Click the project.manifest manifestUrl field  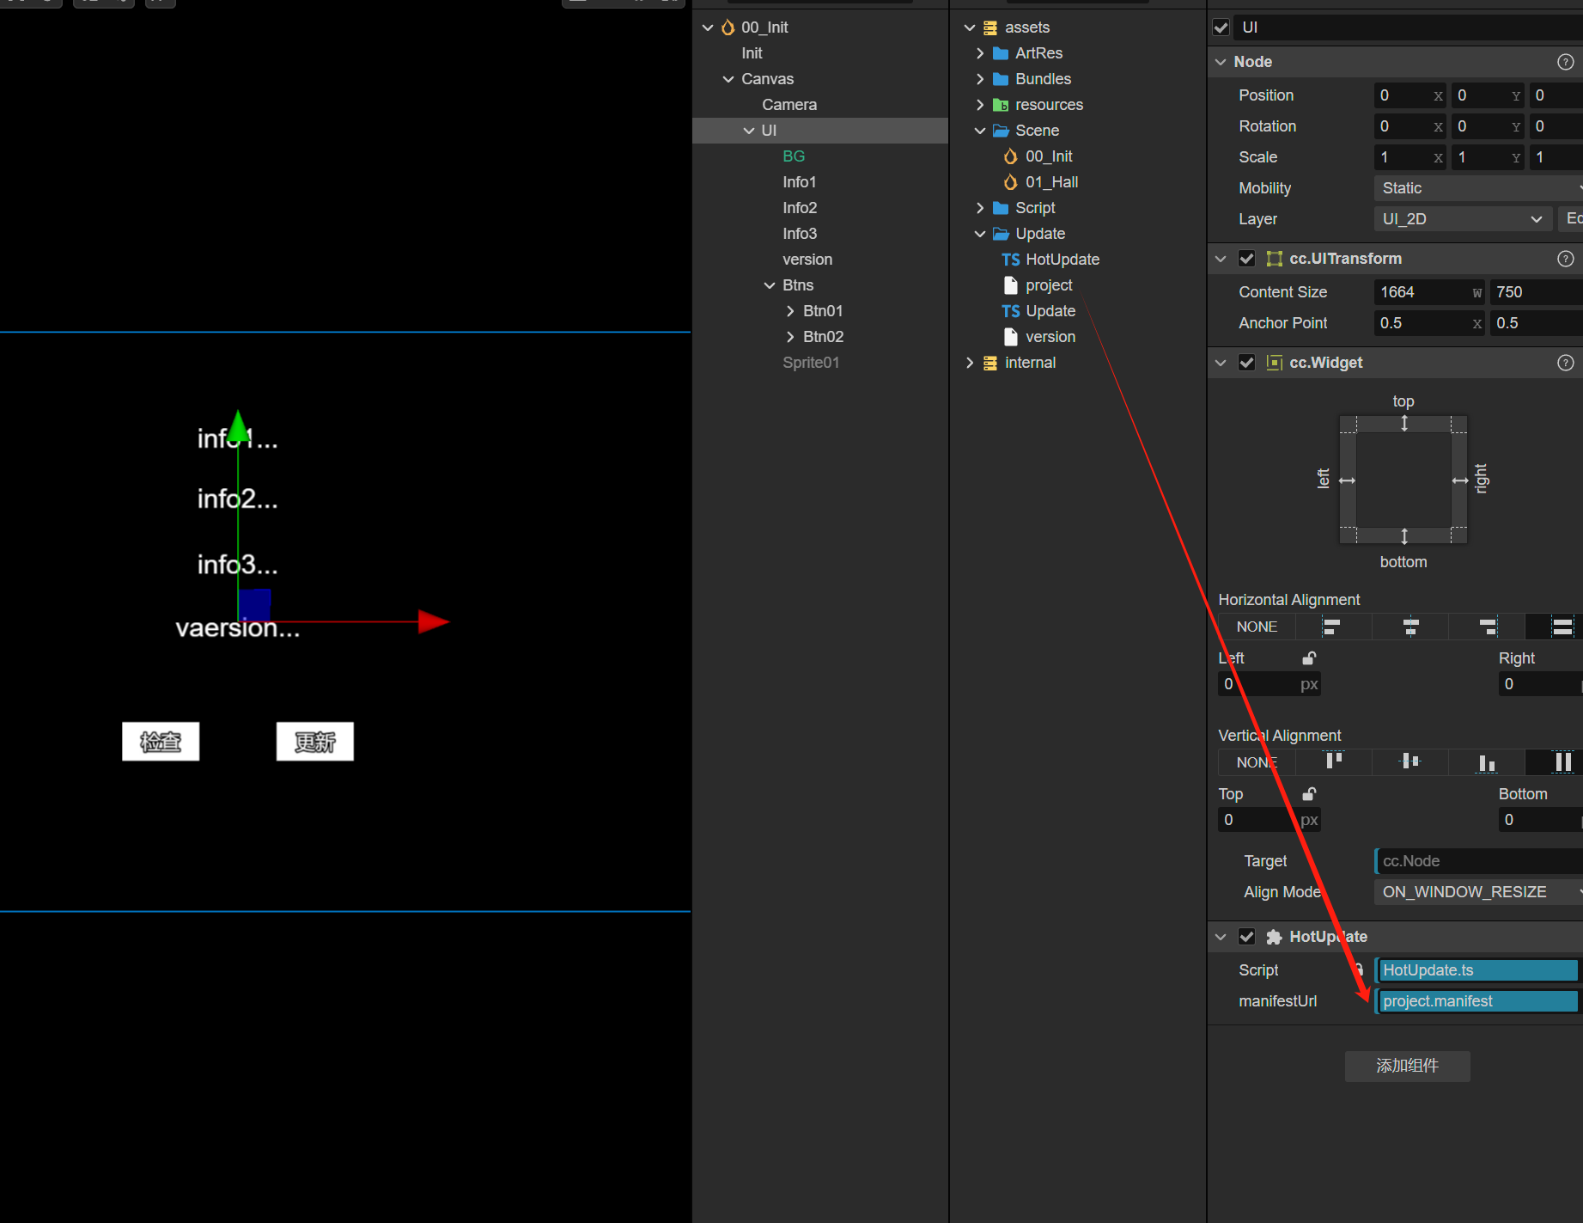[x=1477, y=1001]
